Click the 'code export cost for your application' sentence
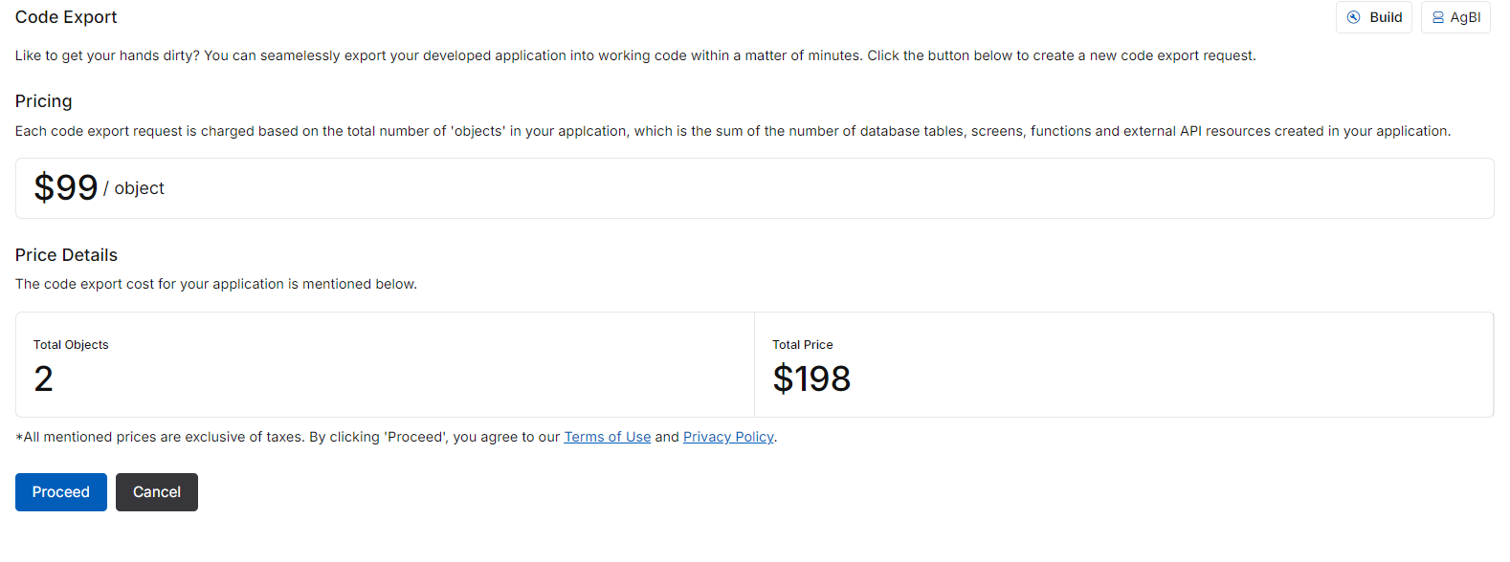The height and width of the screenshot is (562, 1510). tap(216, 284)
